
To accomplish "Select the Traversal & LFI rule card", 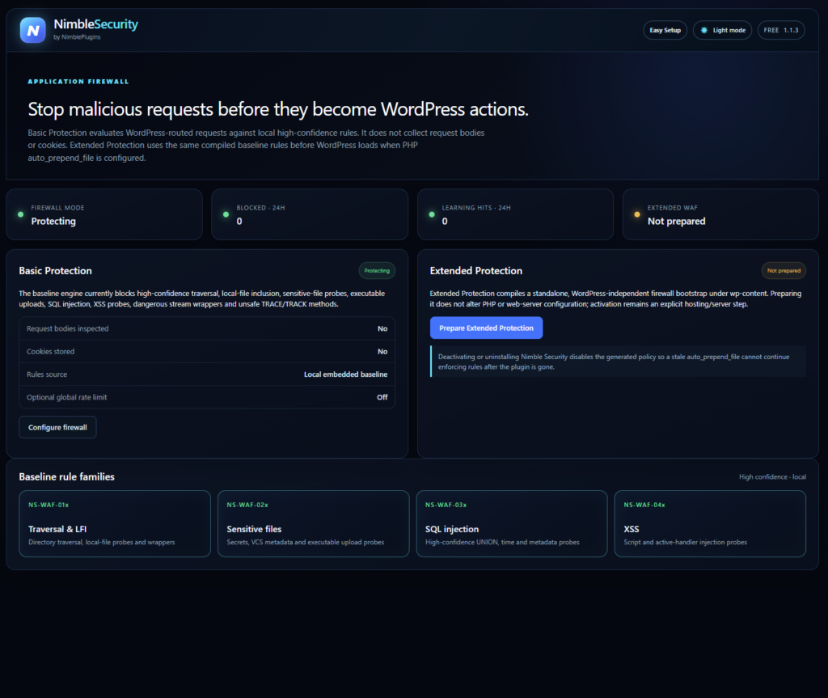I will 115,523.
